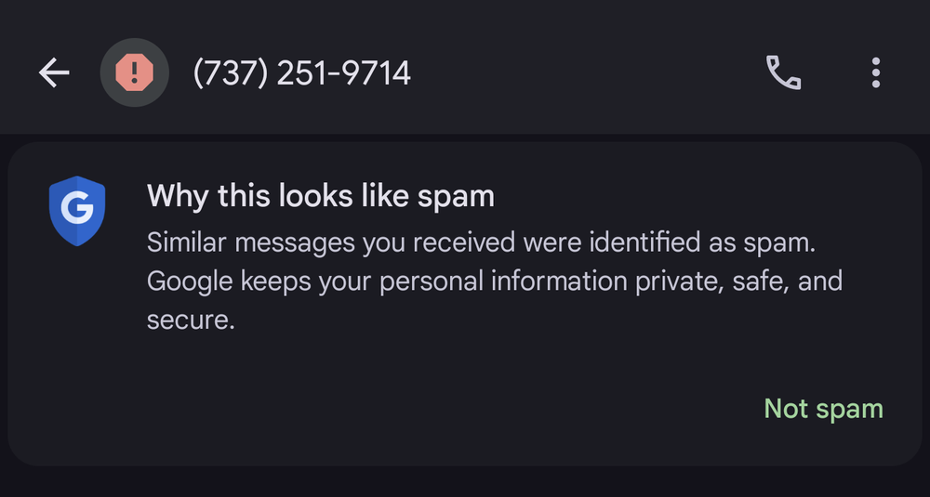
Task: Open the three-dot more options menu
Action: pos(875,72)
